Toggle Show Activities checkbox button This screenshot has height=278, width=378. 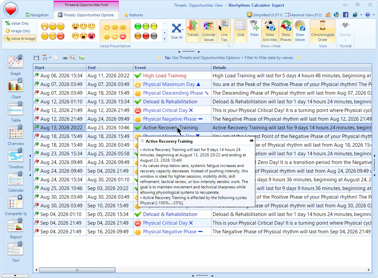[x=270, y=31]
